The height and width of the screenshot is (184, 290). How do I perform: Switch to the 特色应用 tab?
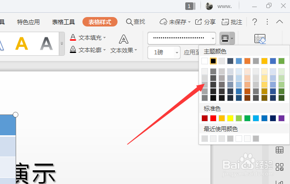coord(28,22)
